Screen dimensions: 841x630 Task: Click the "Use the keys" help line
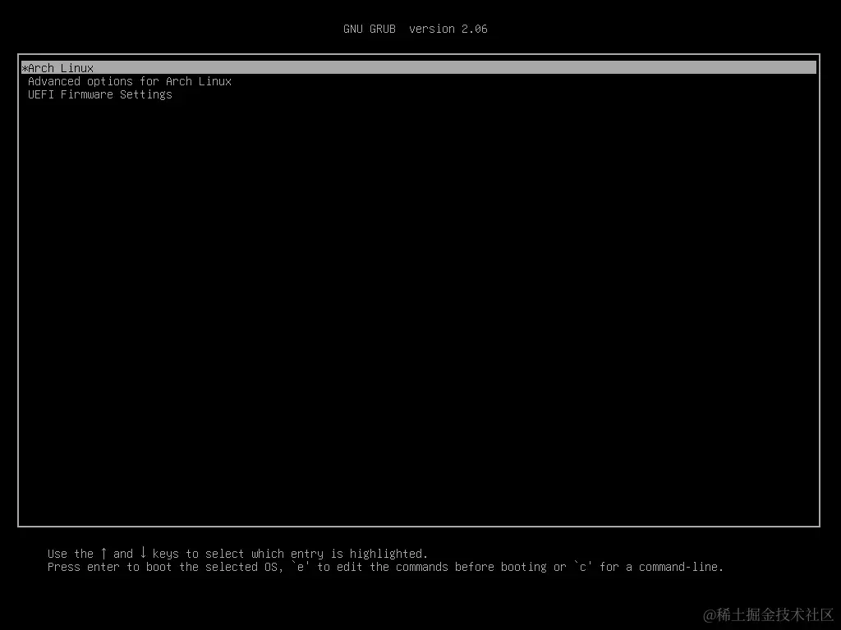click(x=238, y=553)
